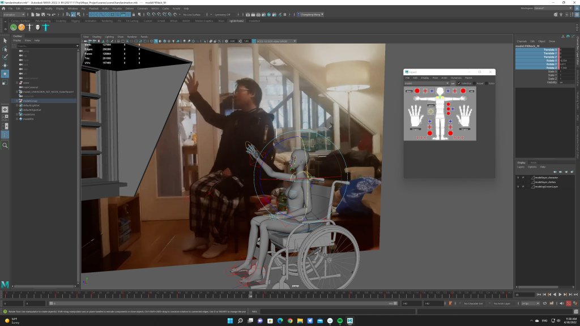Enable the Keyed checkbox in biped picker
The image size is (580, 326).
pyautogui.click(x=474, y=83)
